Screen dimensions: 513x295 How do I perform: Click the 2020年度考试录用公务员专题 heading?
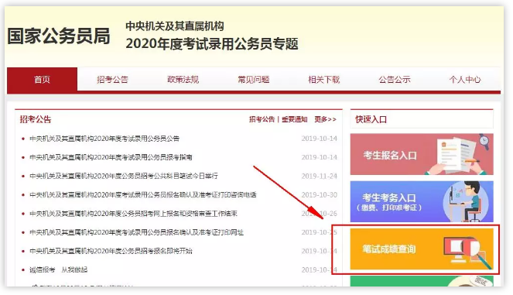[212, 44]
